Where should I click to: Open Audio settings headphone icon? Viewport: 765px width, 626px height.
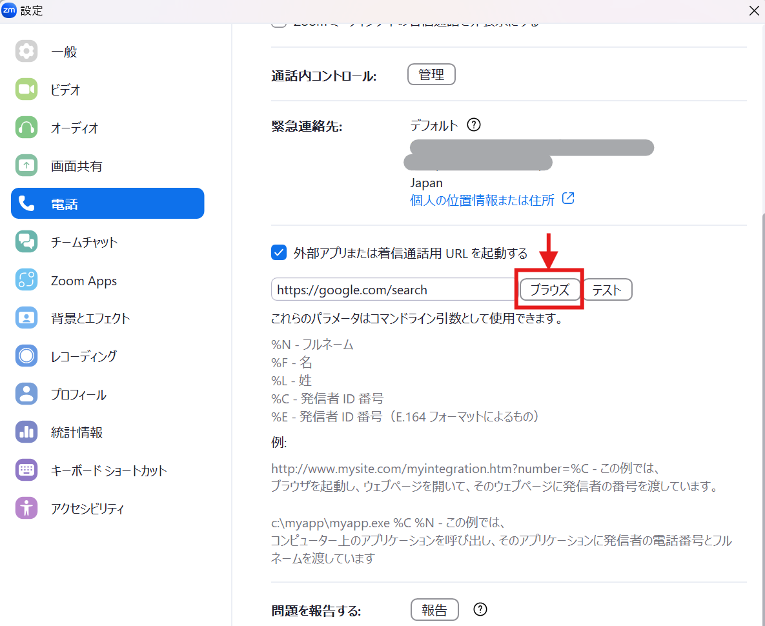pyautogui.click(x=26, y=127)
